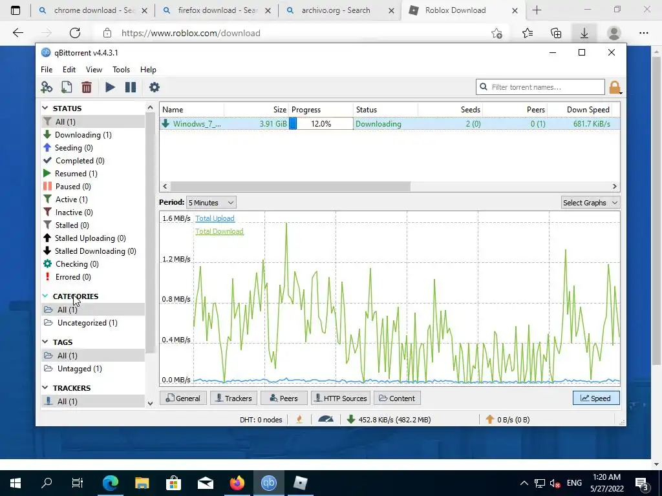Viewport: 662px width, 496px height.
Task: Click the Pause icon in toolbar
Action: pos(131,87)
